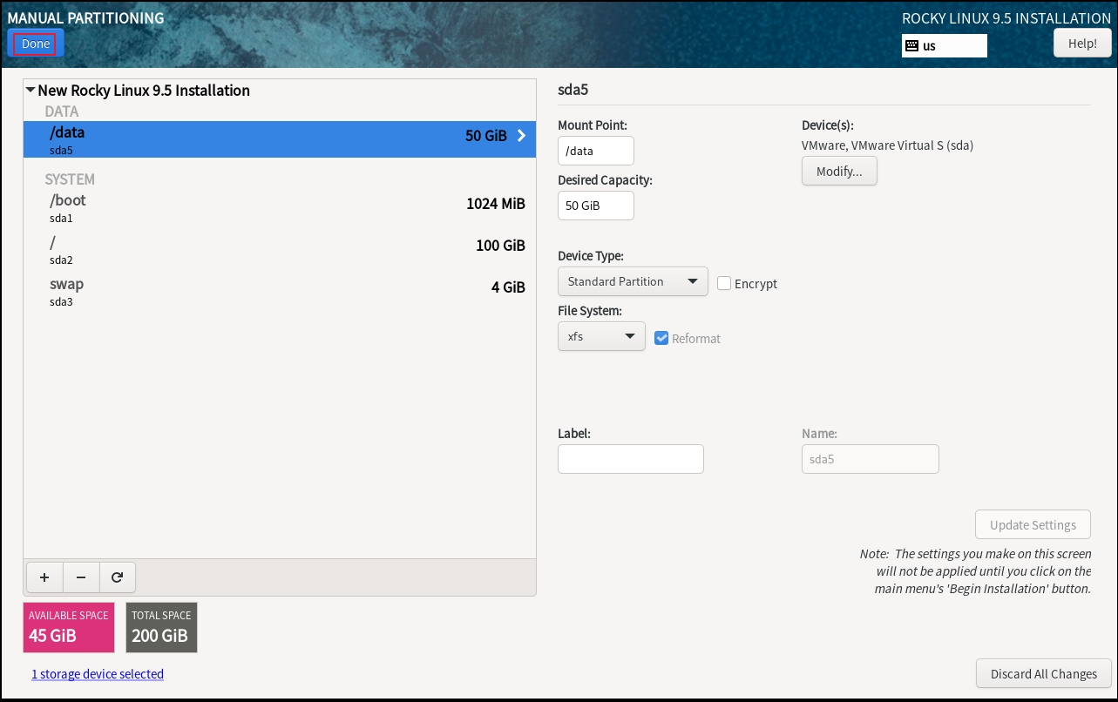Click the Update Settings button
The image size is (1118, 702).
1033,525
